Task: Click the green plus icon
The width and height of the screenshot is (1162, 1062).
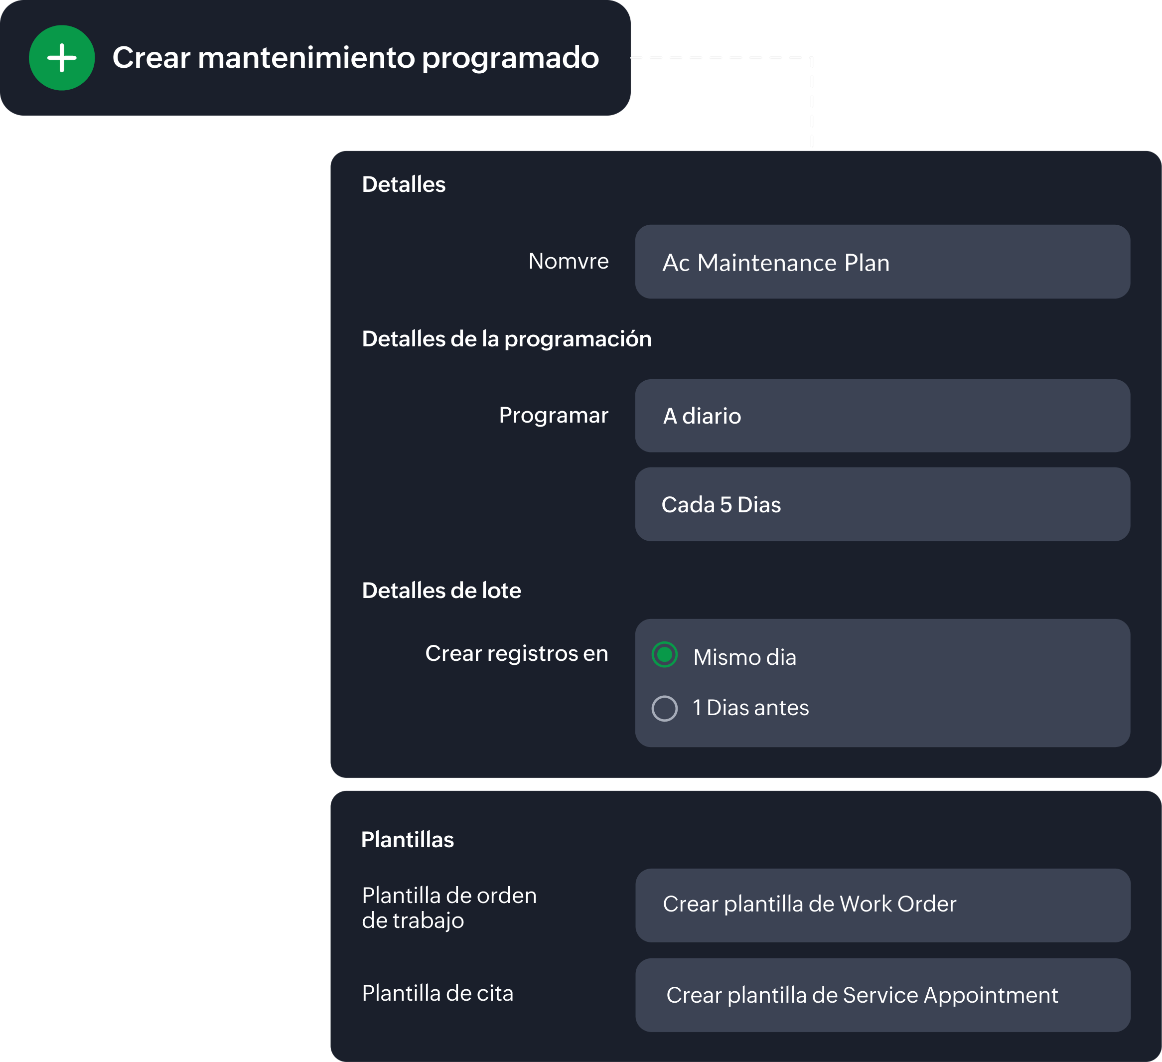Action: click(x=62, y=57)
